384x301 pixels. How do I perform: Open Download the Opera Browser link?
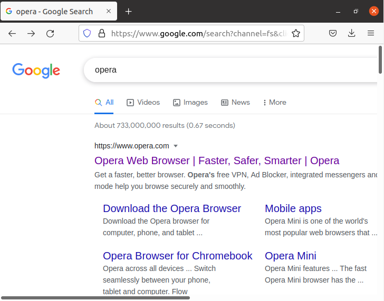coord(172,208)
